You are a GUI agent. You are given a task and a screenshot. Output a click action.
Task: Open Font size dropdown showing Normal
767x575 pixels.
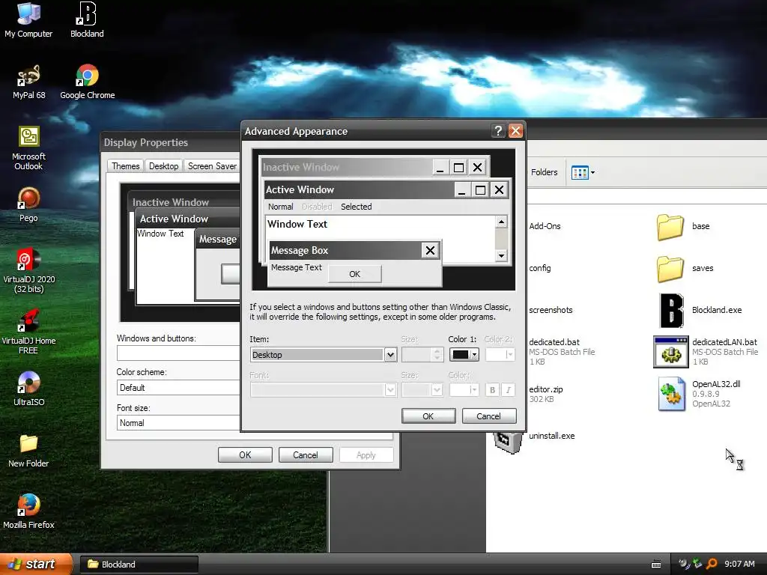click(178, 422)
